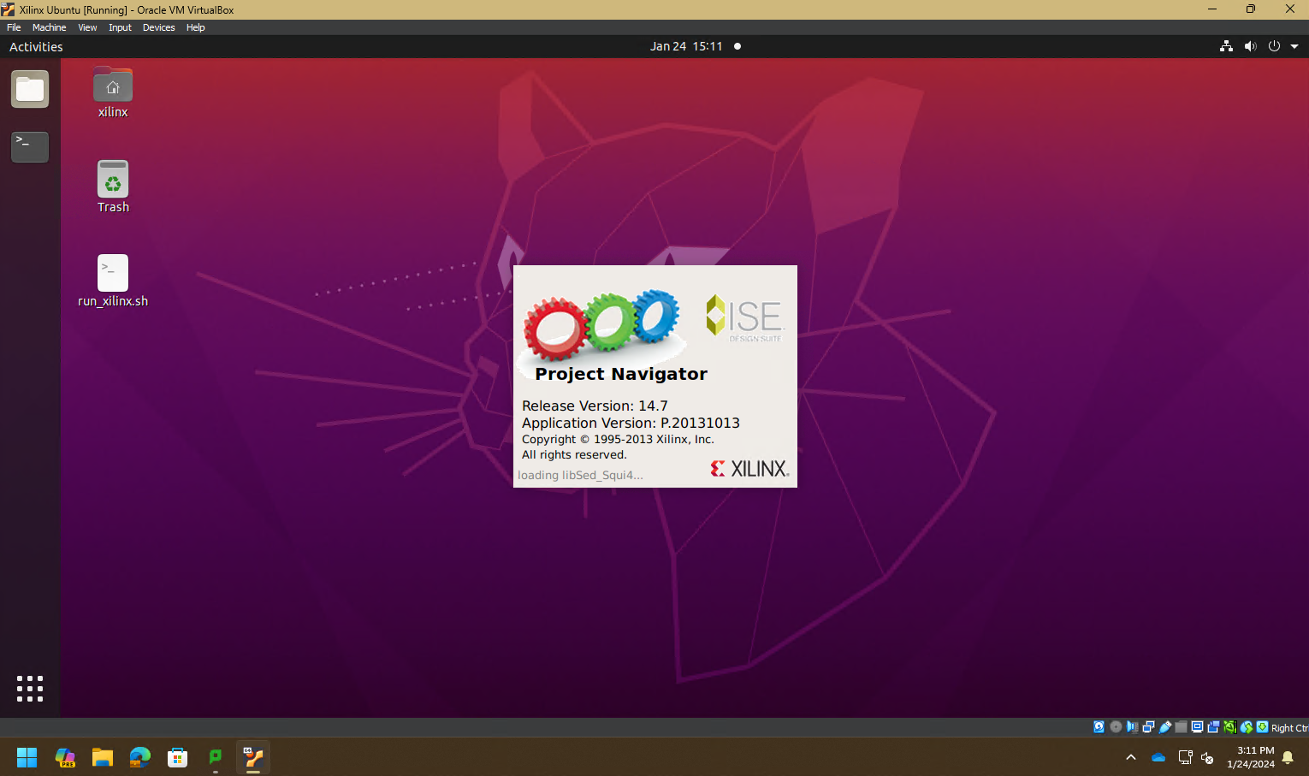Image resolution: width=1309 pixels, height=776 pixels.
Task: Click the 'loading libSed_Squi4...' status text
Action: 580,475
